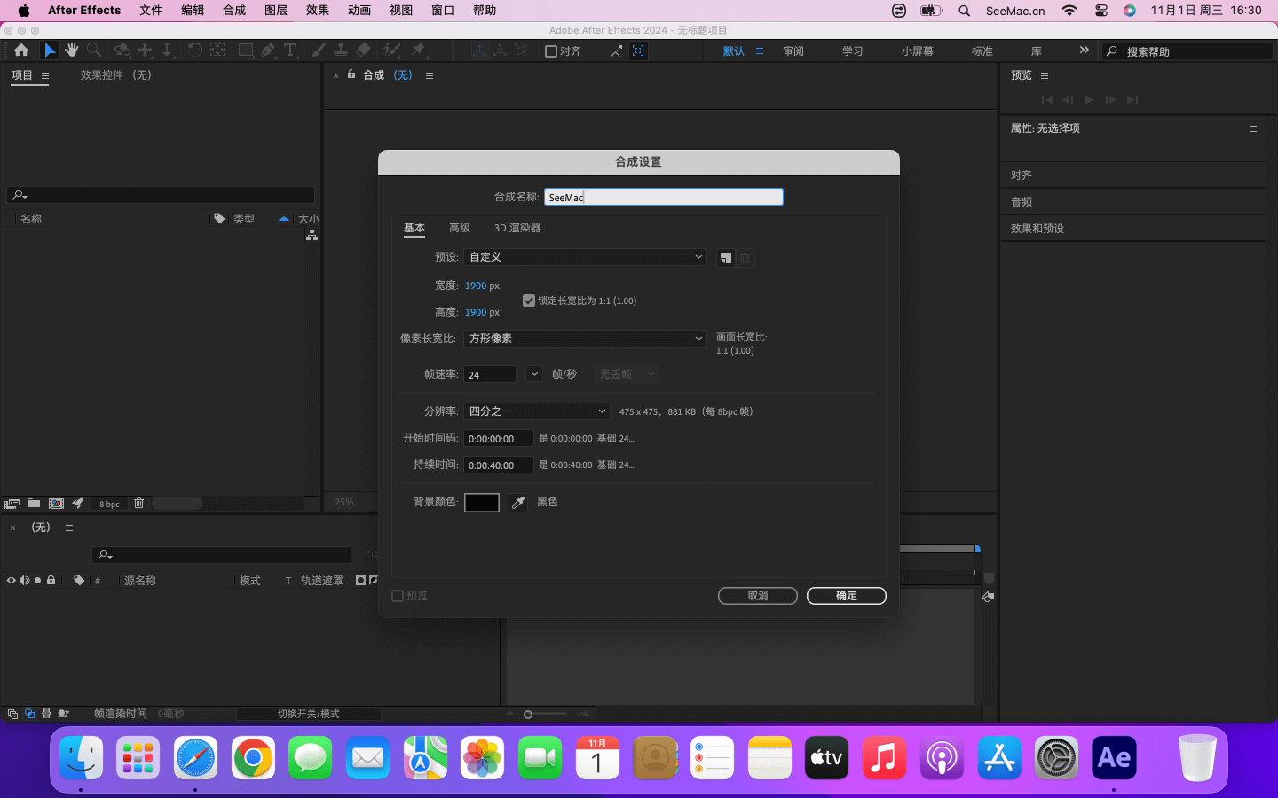The image size is (1278, 798).
Task: Click the composition name input field
Action: (664, 197)
